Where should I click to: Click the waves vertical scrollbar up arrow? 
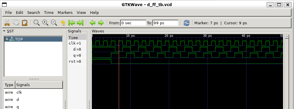(286, 36)
